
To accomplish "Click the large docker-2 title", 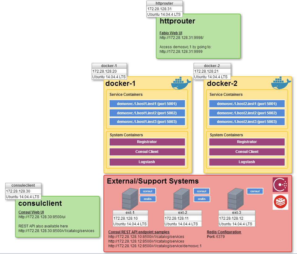I will pyautogui.click(x=222, y=84).
